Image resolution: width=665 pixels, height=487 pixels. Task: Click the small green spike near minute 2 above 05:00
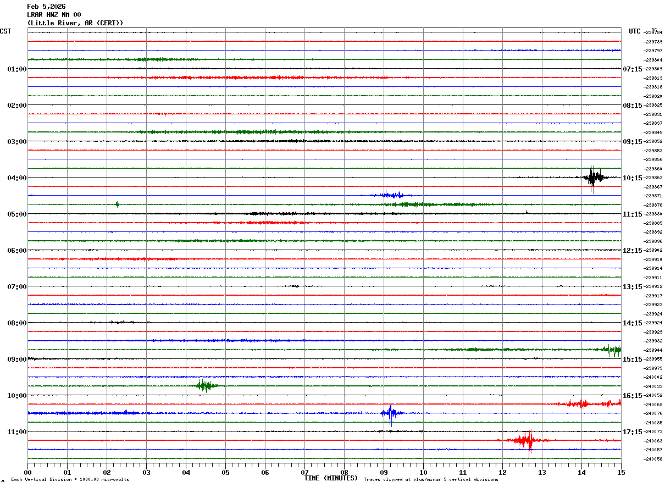coord(117,204)
